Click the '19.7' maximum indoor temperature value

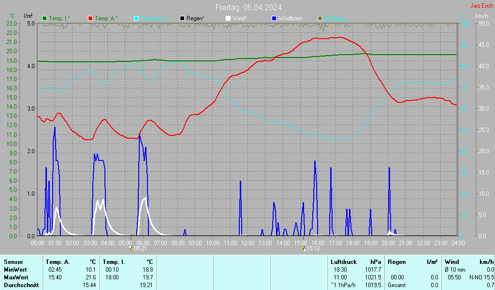tap(148, 277)
